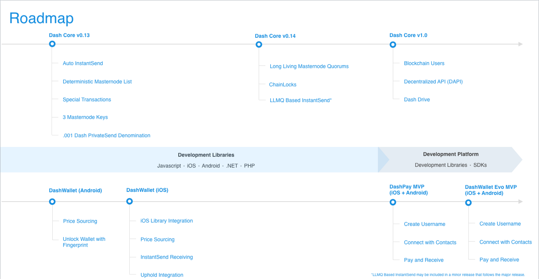This screenshot has width=539, height=279.
Task: Click the Dash Core v0.14 timeline marker circle
Action: pyautogui.click(x=259, y=44)
